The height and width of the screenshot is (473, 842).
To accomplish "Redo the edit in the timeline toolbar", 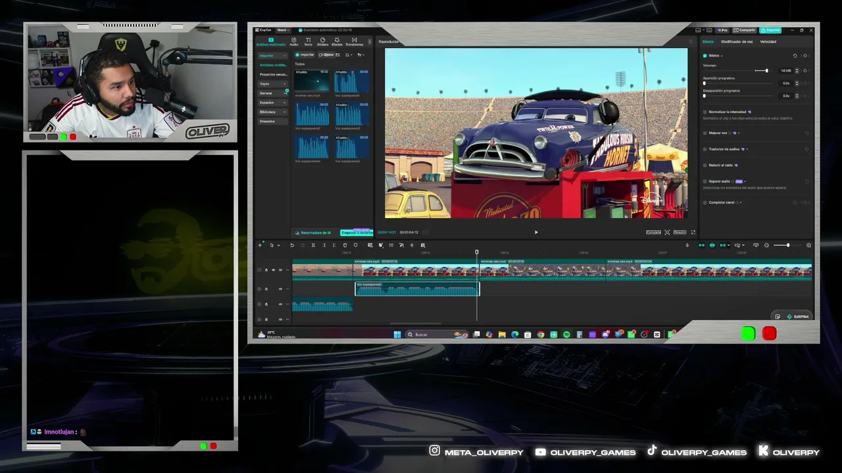I will [303, 245].
